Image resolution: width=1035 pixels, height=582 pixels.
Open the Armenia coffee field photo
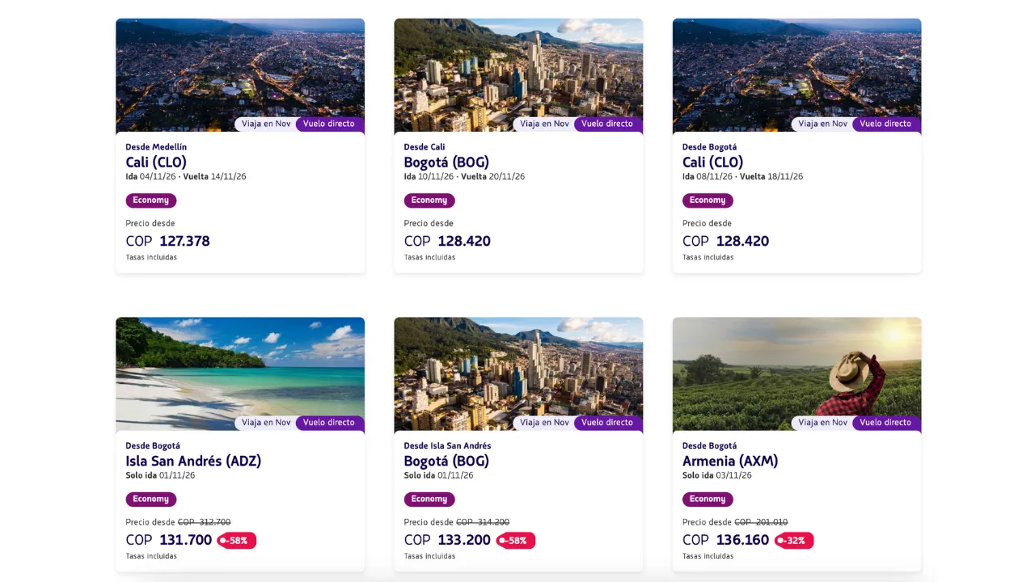pyautogui.click(x=796, y=374)
